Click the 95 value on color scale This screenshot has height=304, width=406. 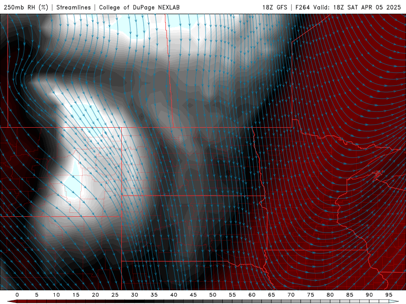[389, 295]
